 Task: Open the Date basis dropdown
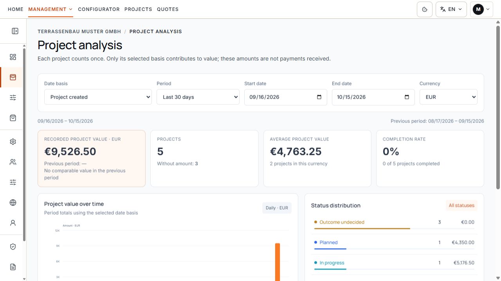98,97
